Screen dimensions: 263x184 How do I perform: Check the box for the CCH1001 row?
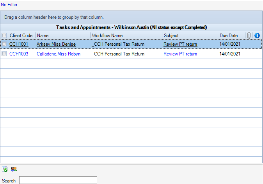tap(4, 44)
